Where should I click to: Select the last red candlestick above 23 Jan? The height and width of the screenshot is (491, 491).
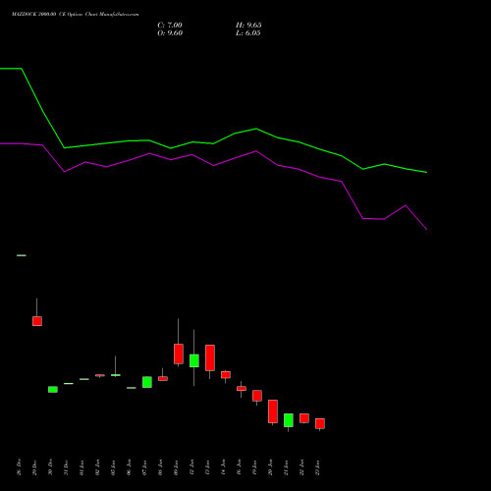click(320, 423)
